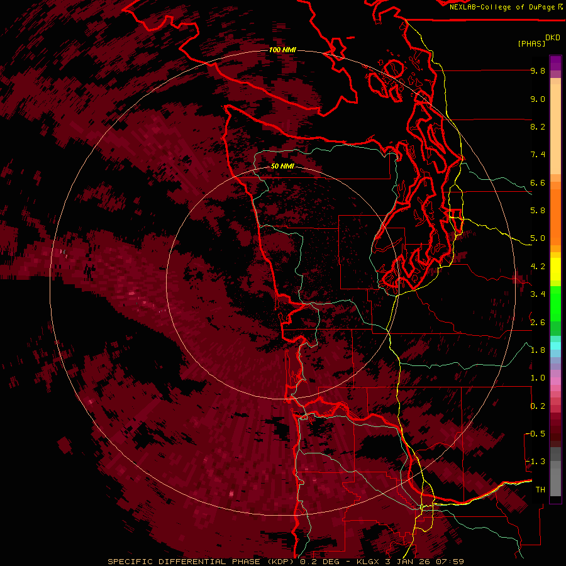Click the 5.0 legend value
The width and height of the screenshot is (566, 566).
point(538,238)
